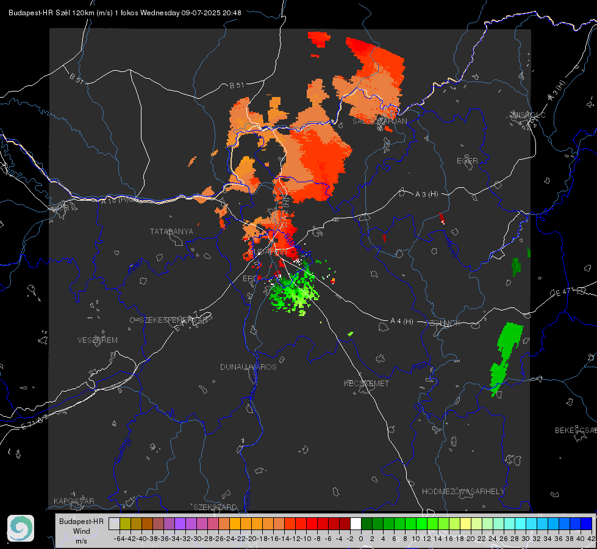The width and height of the screenshot is (597, 549).
Task: Click the SALGOTARJAN city label
Action: [379, 121]
